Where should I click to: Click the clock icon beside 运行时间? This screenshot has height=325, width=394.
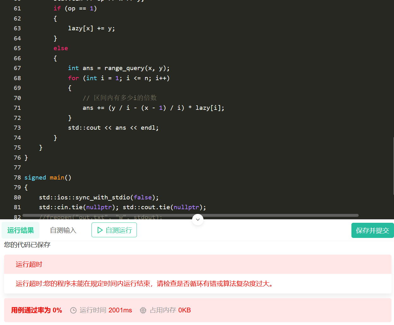click(73, 310)
